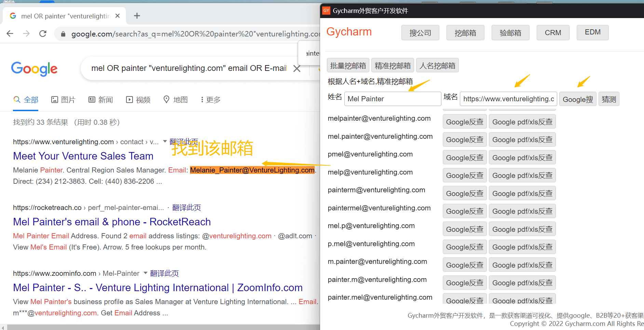Open the EDM module

coord(592,32)
